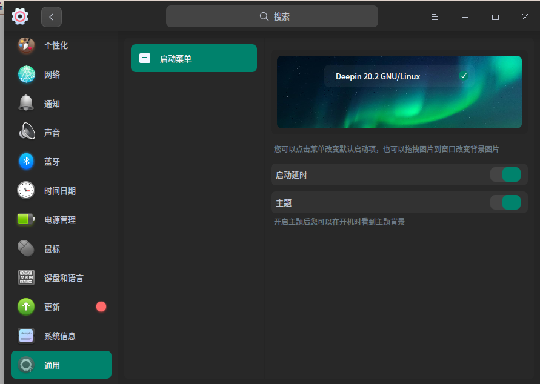Click the 时间日期 clock icon
Screen dimensions: 540x384
[26, 190]
